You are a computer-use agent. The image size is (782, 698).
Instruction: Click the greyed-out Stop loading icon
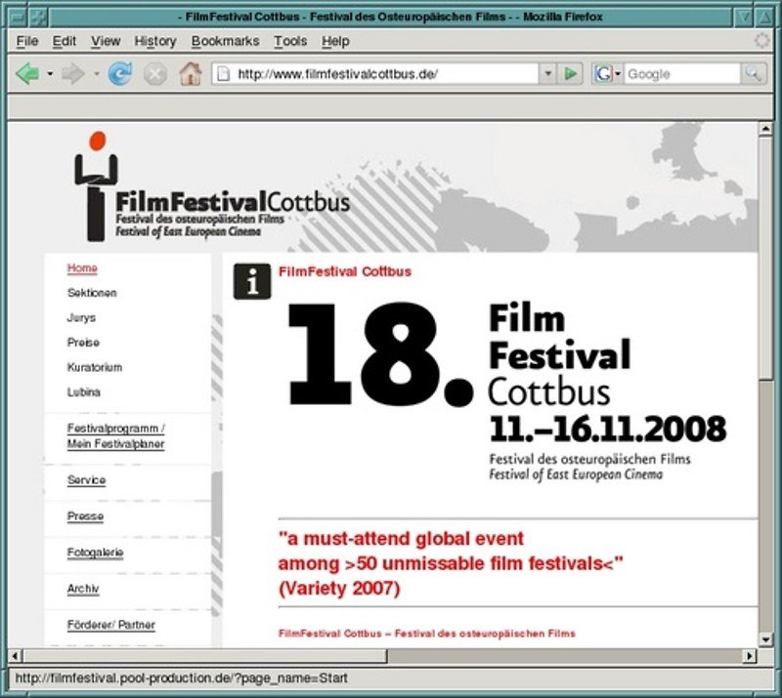(x=155, y=74)
